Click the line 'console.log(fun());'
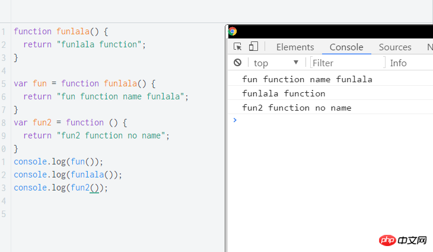This screenshot has height=252, width=433. point(58,161)
